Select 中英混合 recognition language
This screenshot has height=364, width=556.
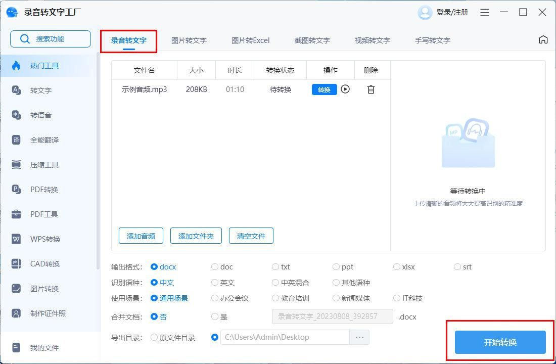(x=291, y=283)
